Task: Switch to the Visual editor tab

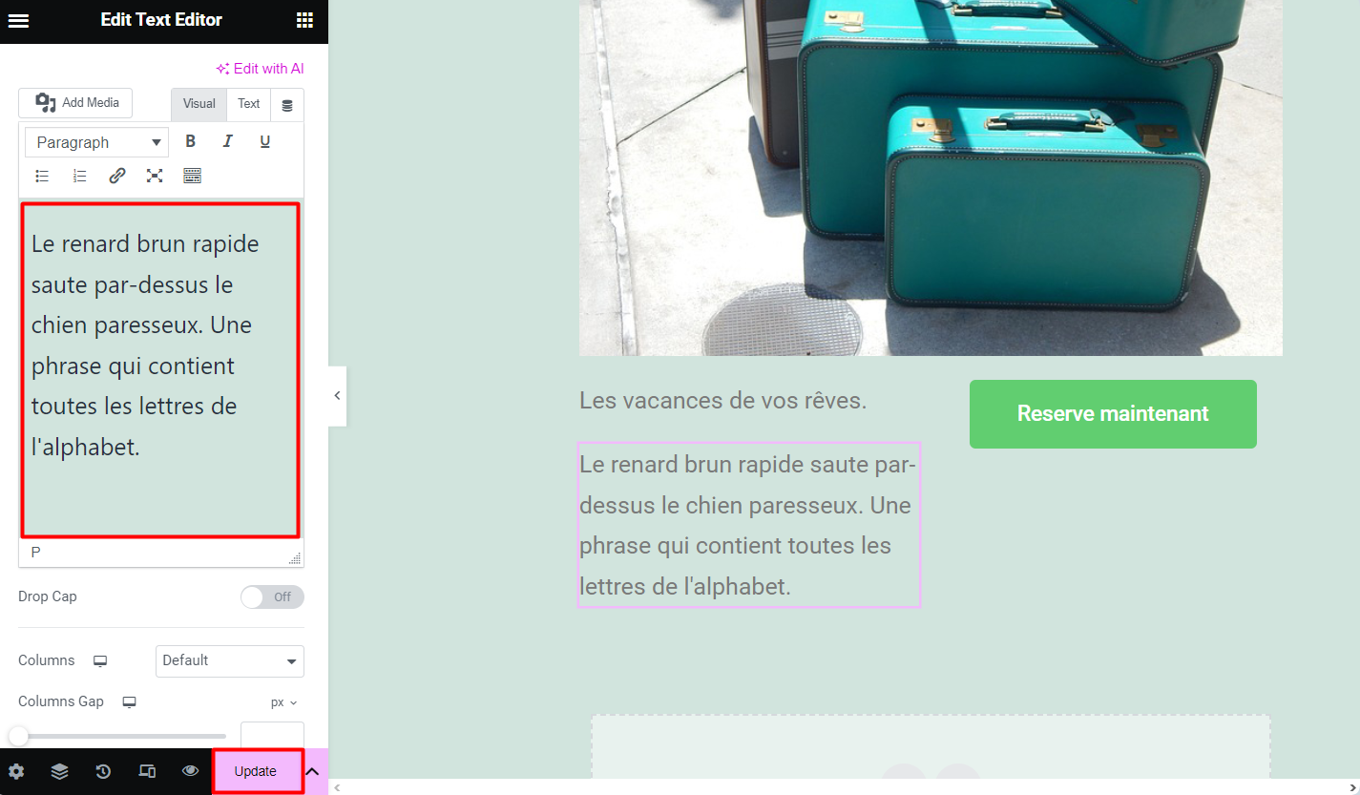Action: 199,104
